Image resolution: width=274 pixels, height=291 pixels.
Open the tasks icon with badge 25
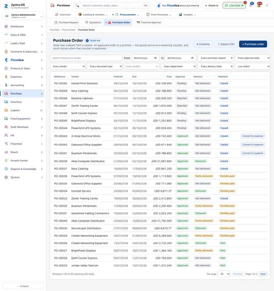pos(251,5)
